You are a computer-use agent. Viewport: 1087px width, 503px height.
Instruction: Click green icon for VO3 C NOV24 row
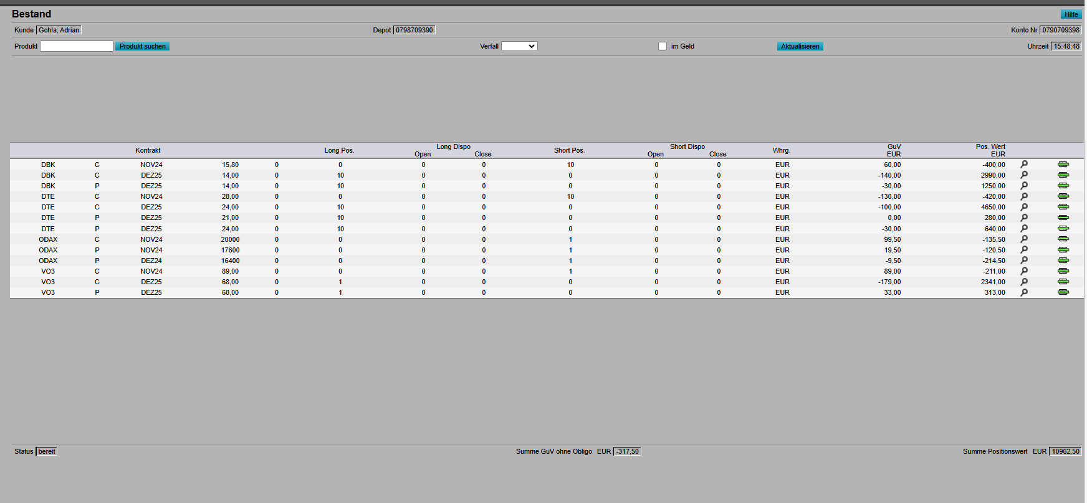[1063, 271]
